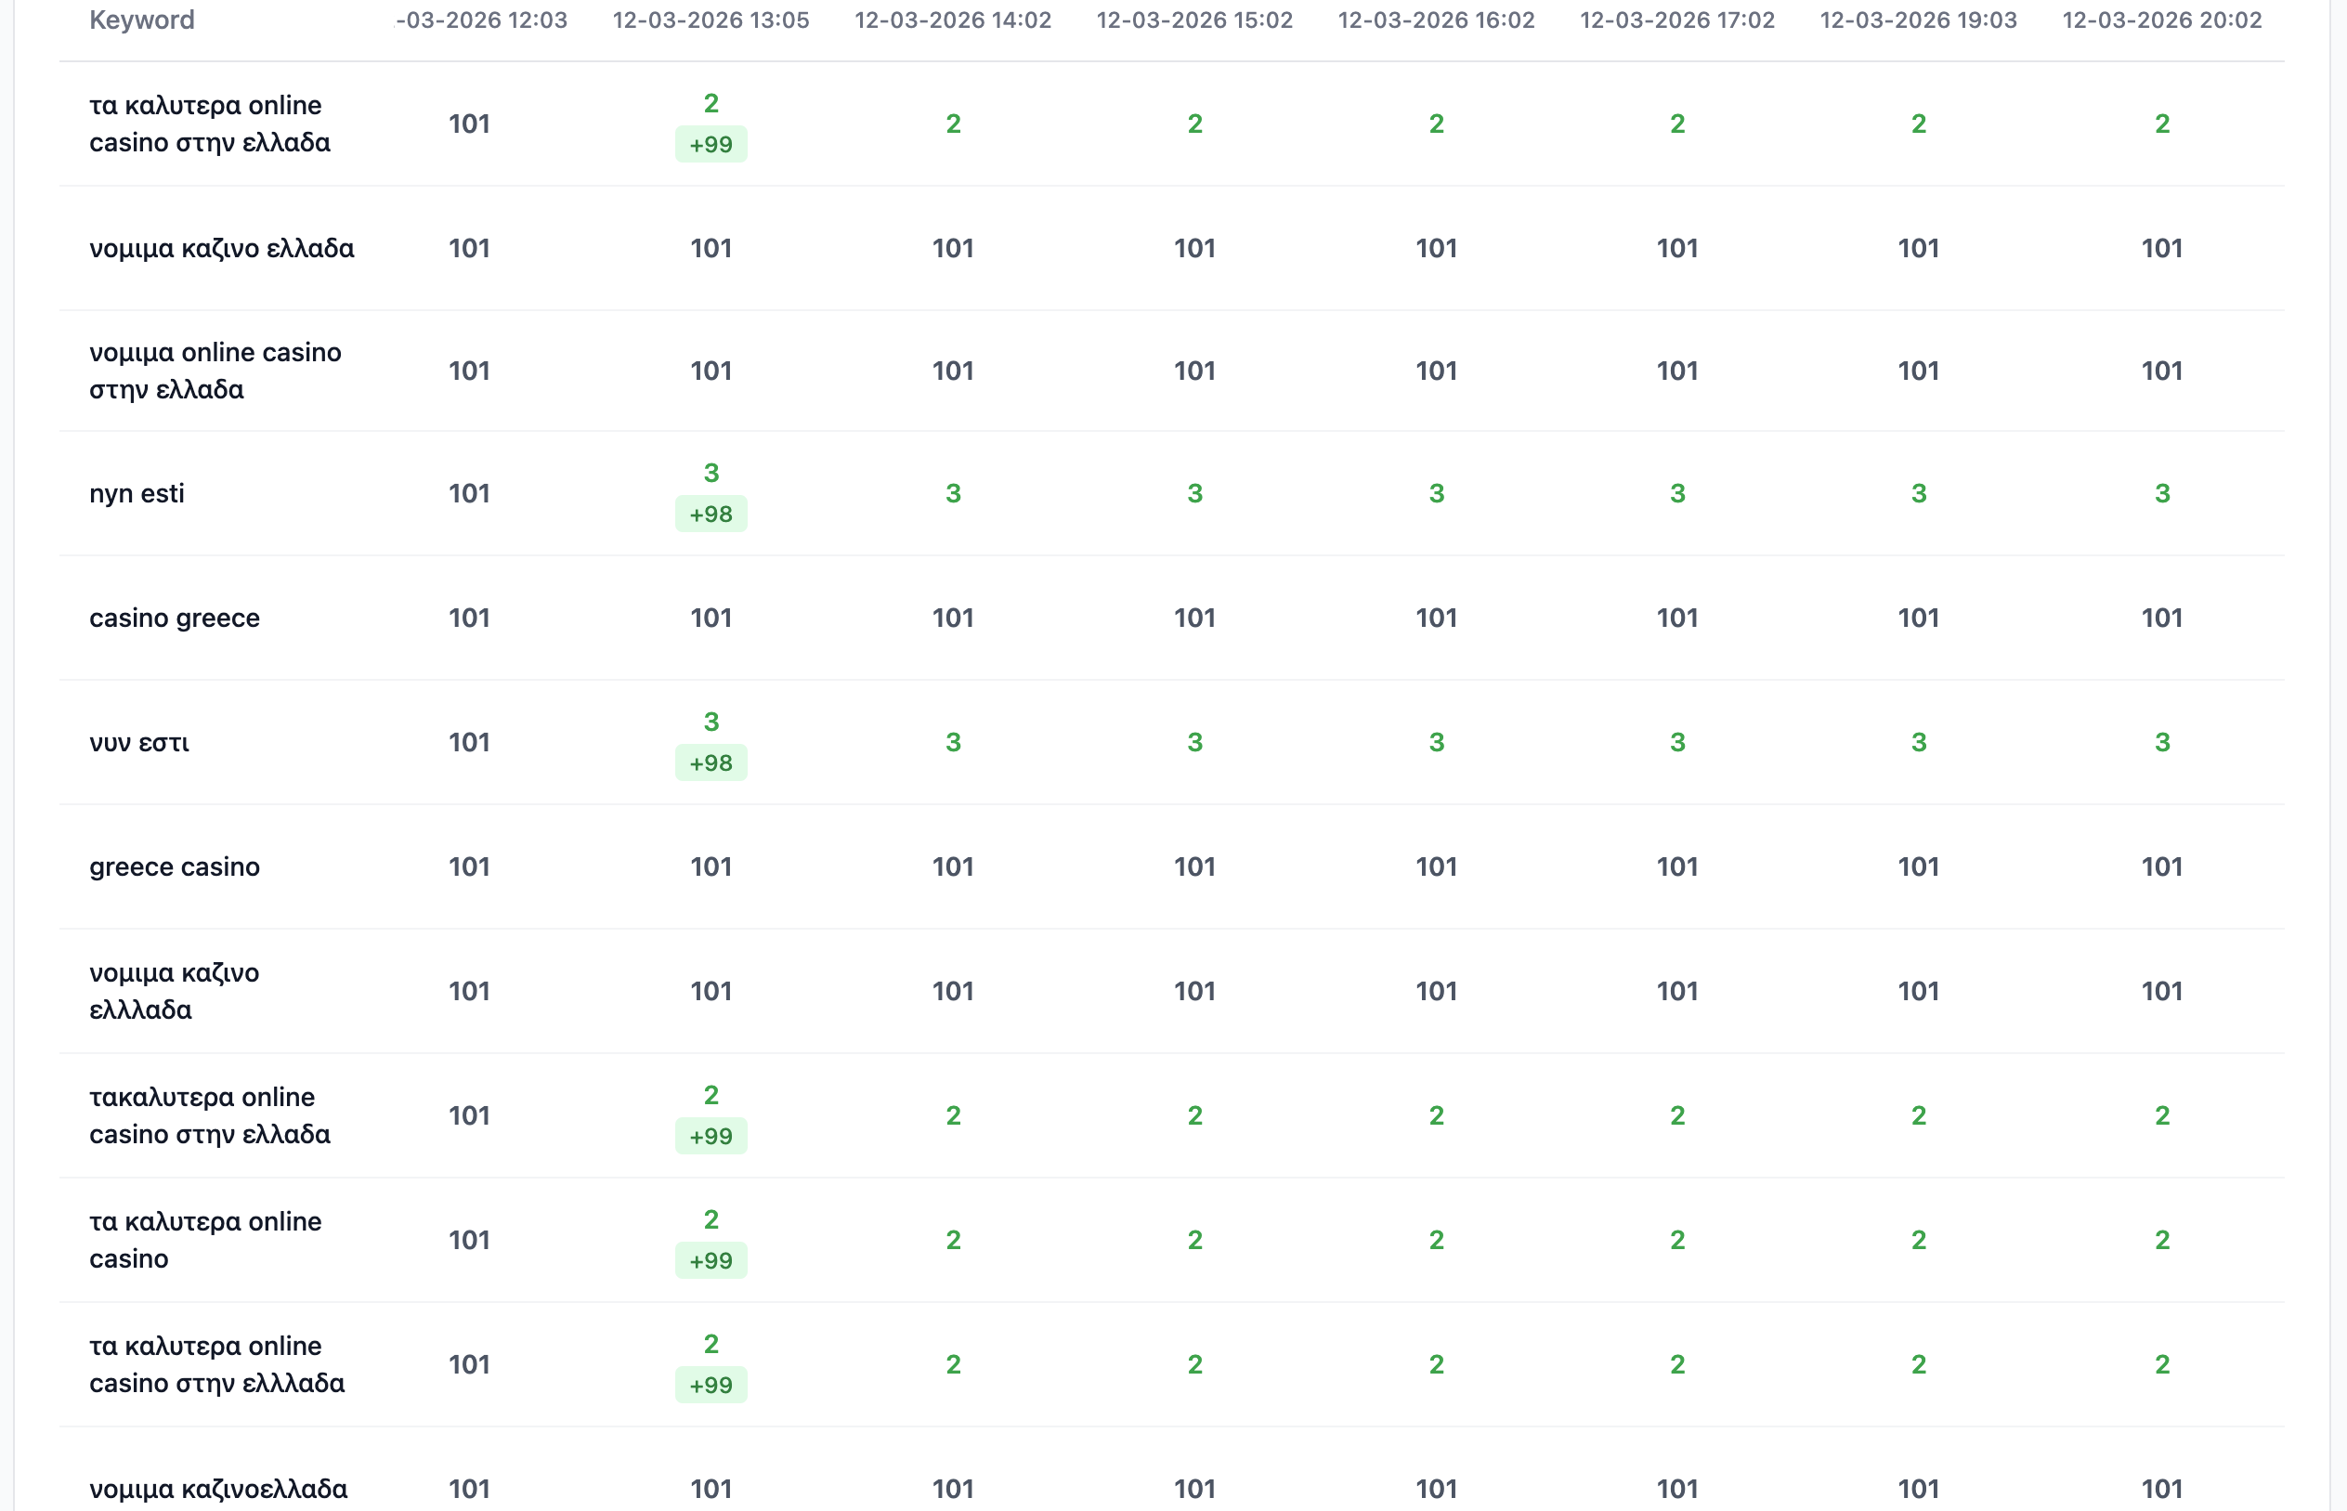Click rank 101 at 15:02 for 'νομιμα καζινο ελλλαδα'

[1195, 991]
